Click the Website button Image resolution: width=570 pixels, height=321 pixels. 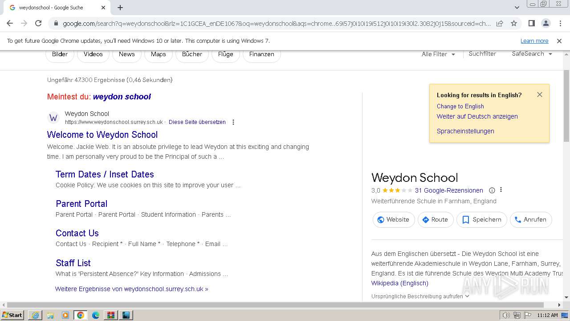coord(394,220)
